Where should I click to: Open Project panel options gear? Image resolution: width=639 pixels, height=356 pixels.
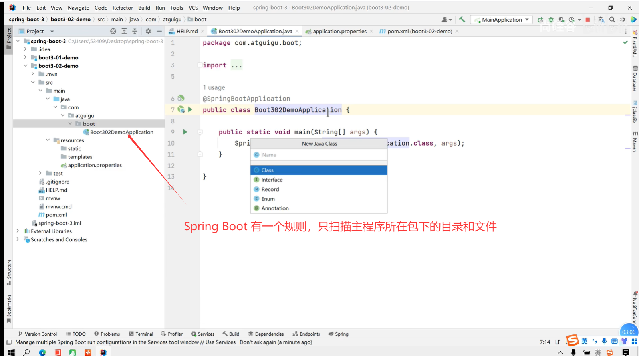148,31
